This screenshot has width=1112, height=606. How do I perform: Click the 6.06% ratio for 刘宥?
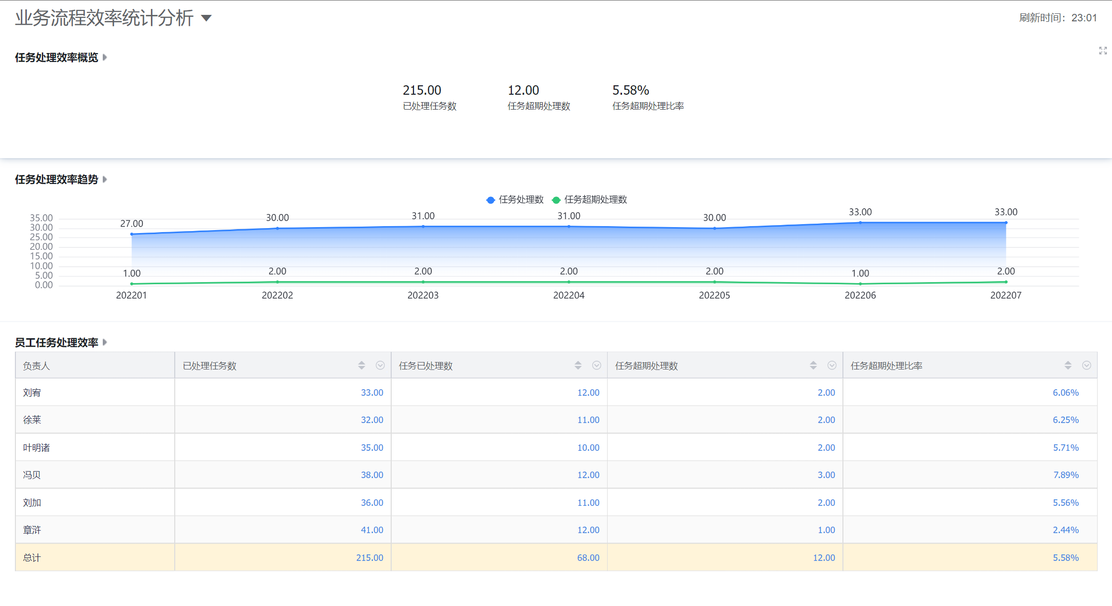click(x=1066, y=393)
